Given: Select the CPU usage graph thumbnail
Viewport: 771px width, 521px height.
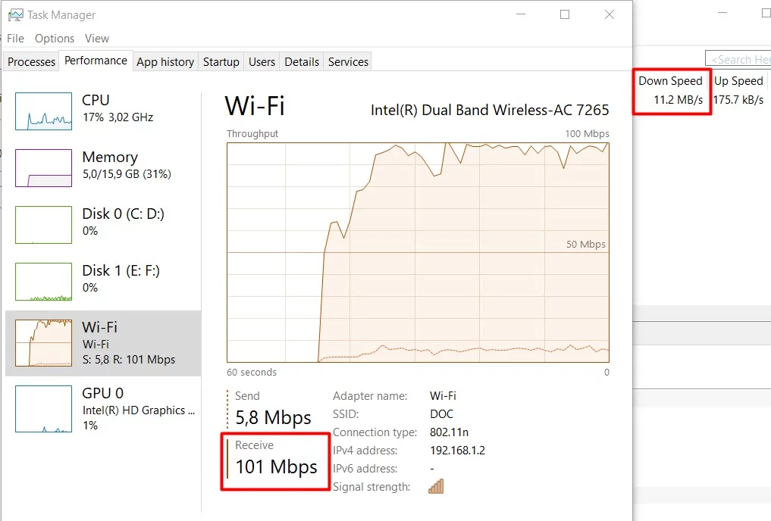Looking at the screenshot, I should [44, 111].
